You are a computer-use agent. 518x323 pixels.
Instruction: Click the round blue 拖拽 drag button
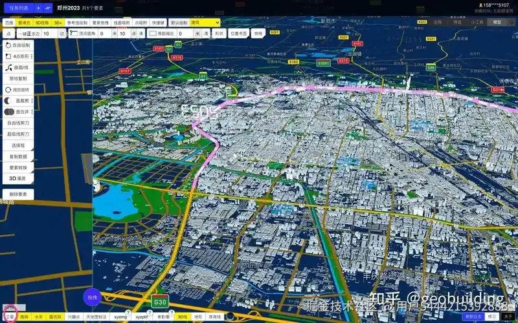(x=93, y=297)
